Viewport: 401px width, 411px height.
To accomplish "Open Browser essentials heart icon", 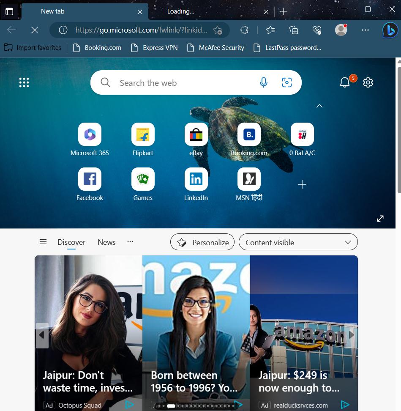I will (x=317, y=30).
